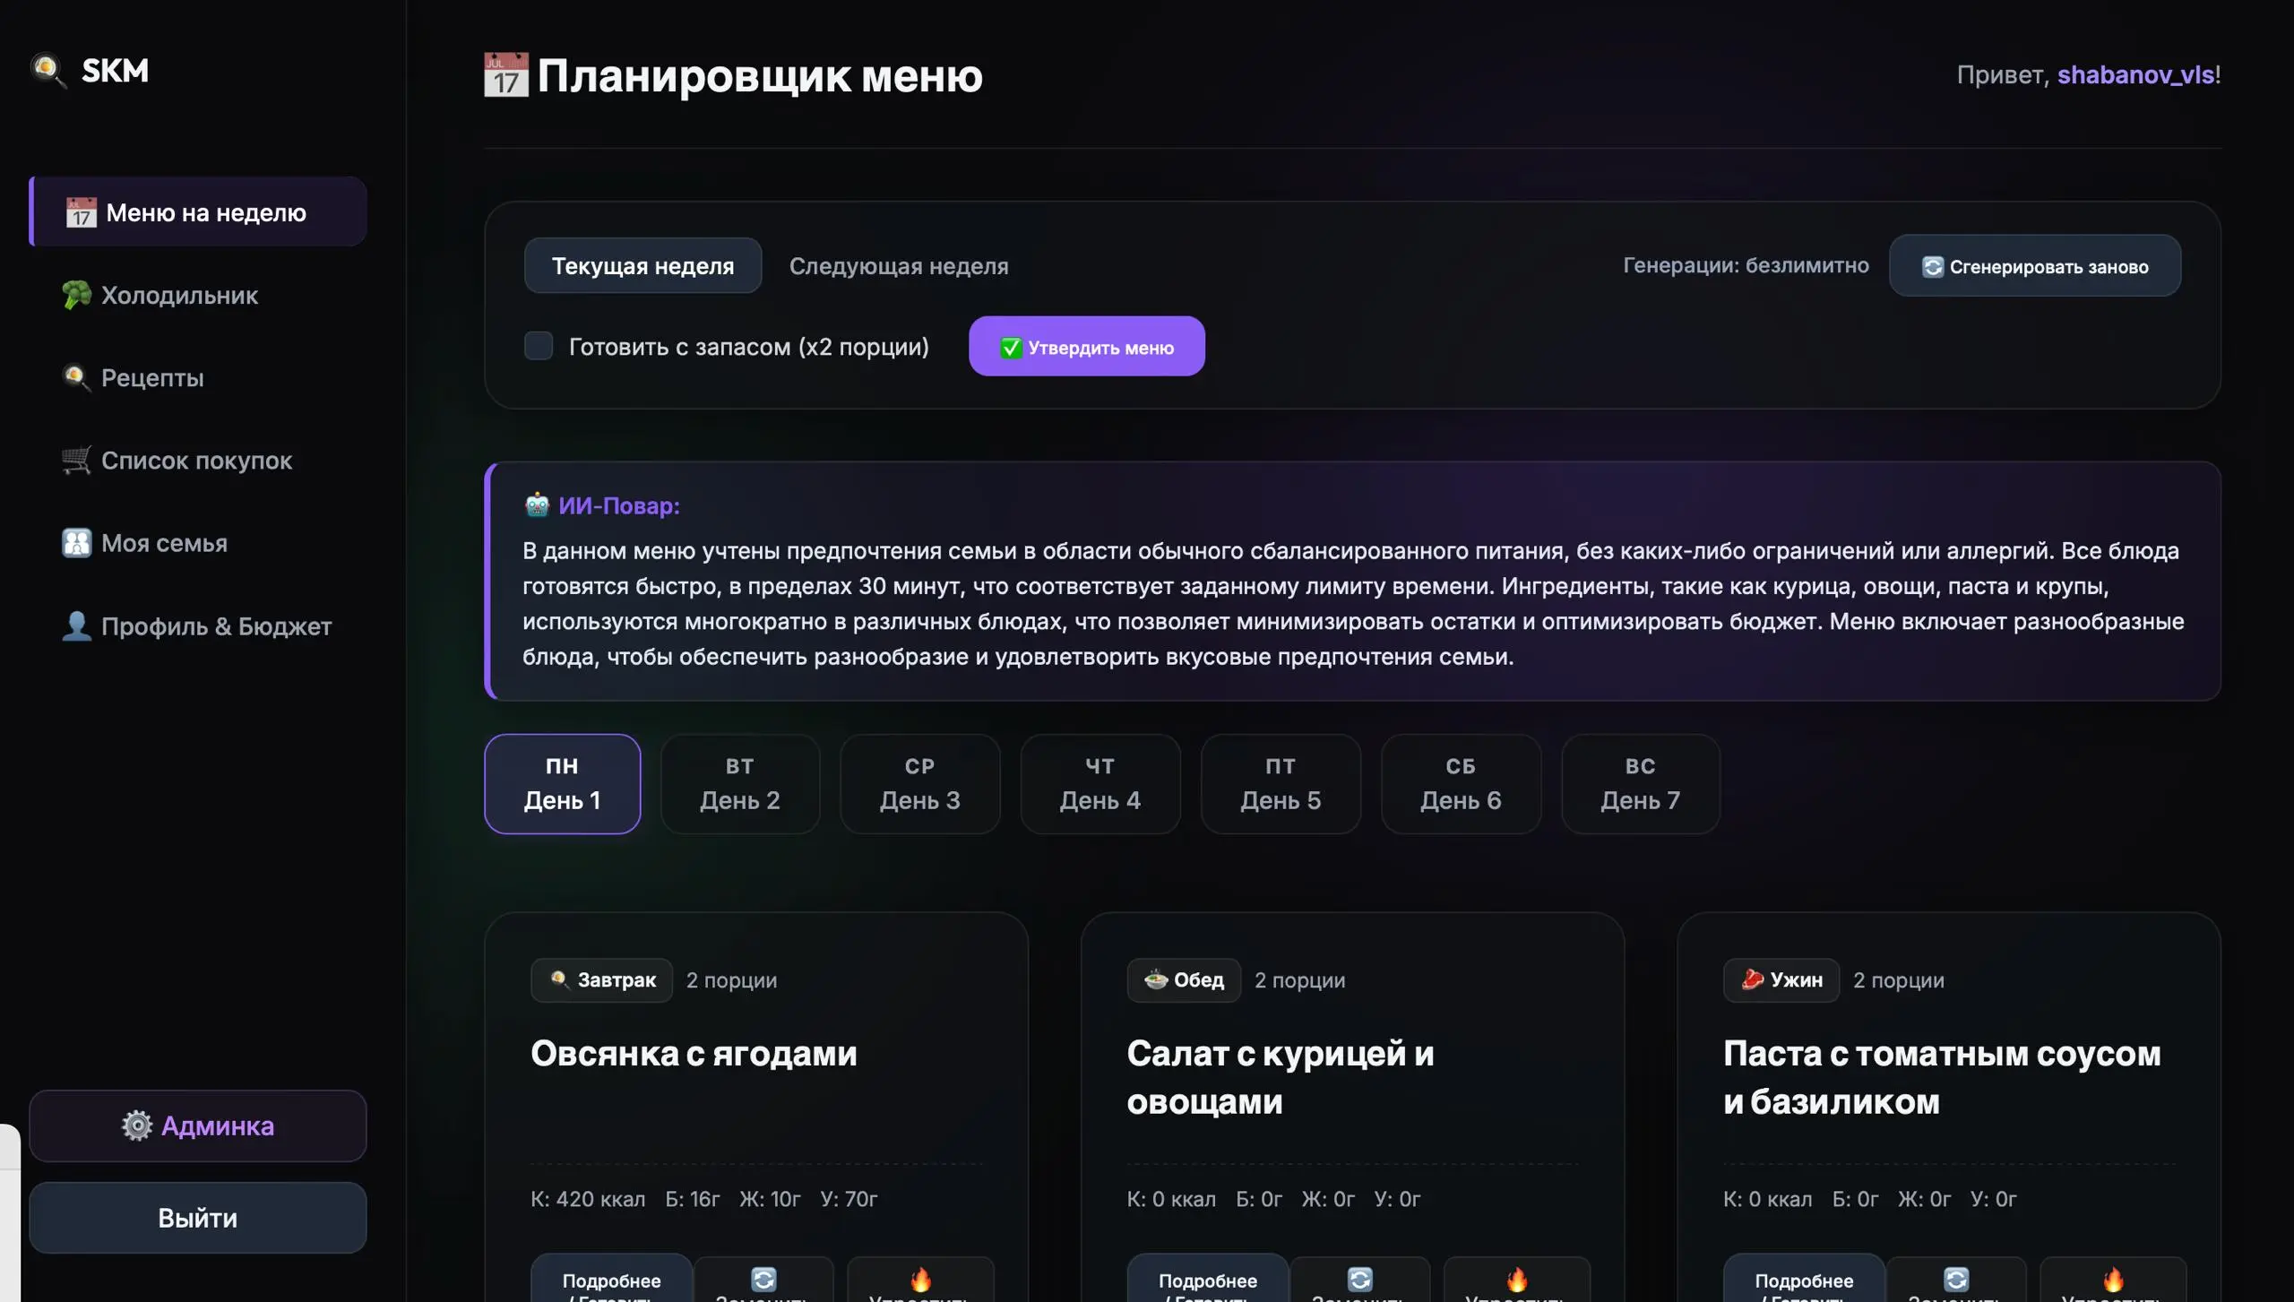Click fire icon on Салат с курицей card
This screenshot has height=1302, width=2294.
pyautogui.click(x=1516, y=1279)
